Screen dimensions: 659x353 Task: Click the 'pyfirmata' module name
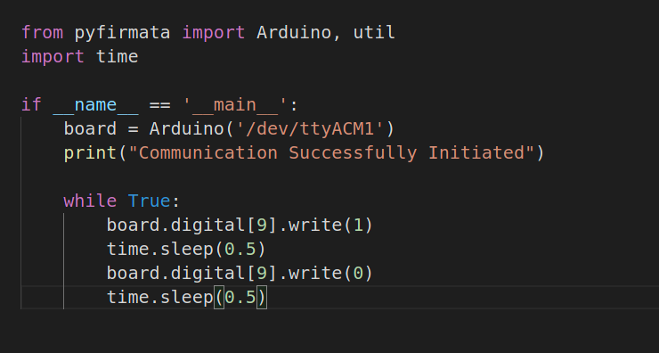tap(122, 33)
